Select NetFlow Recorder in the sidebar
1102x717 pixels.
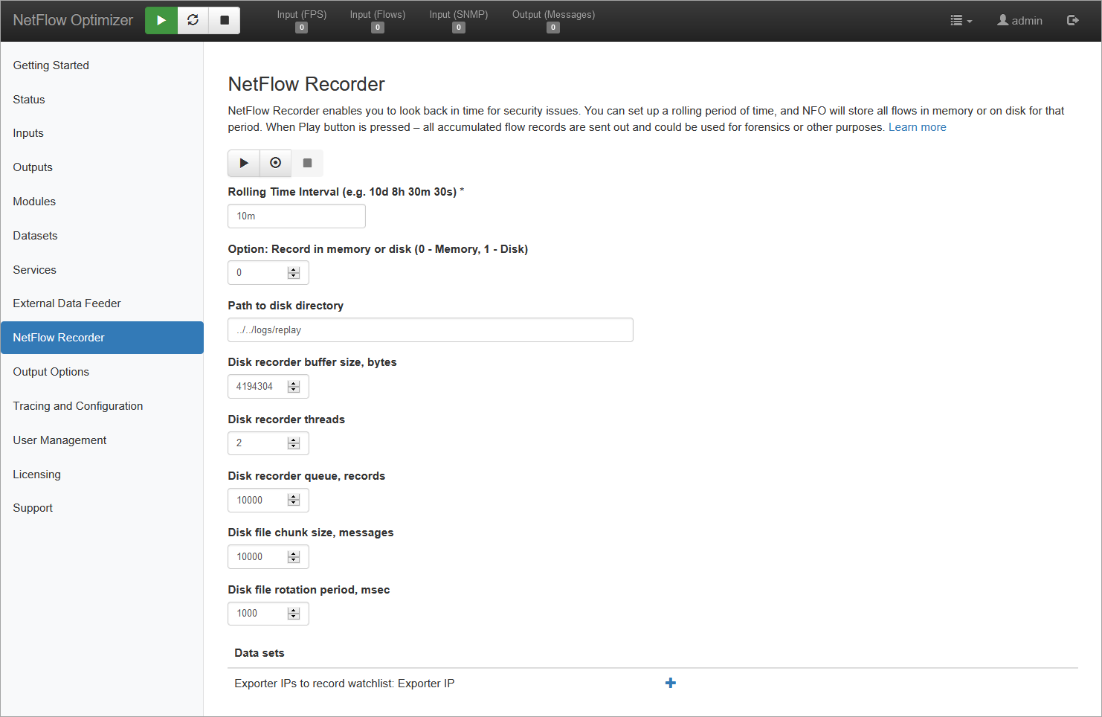click(x=102, y=338)
